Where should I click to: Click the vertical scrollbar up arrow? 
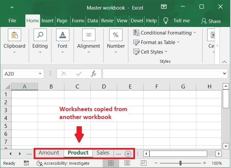pyautogui.click(x=226, y=86)
